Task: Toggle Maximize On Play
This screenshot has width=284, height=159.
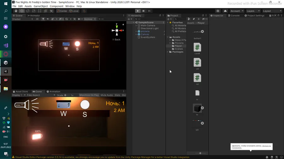Action: click(x=89, y=95)
